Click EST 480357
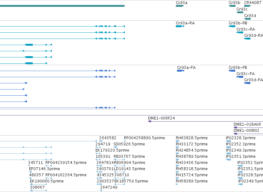 30,178
